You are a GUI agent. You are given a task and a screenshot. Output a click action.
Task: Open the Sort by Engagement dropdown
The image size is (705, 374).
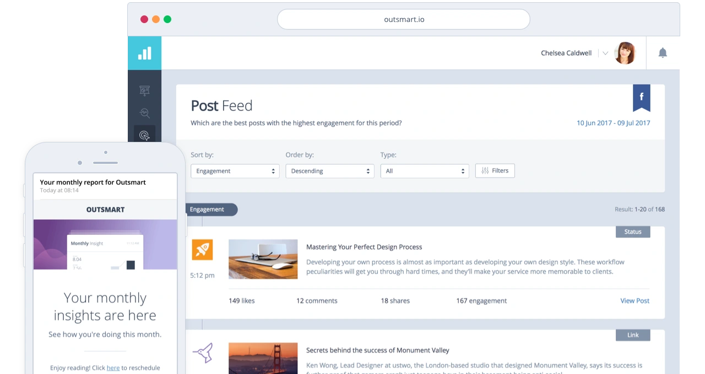pos(235,170)
